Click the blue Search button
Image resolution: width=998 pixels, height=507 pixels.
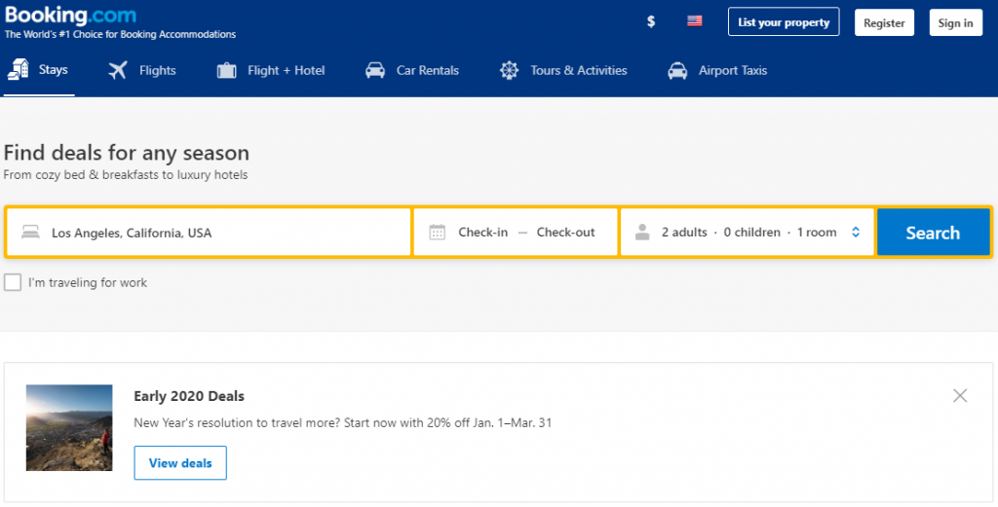tap(933, 233)
